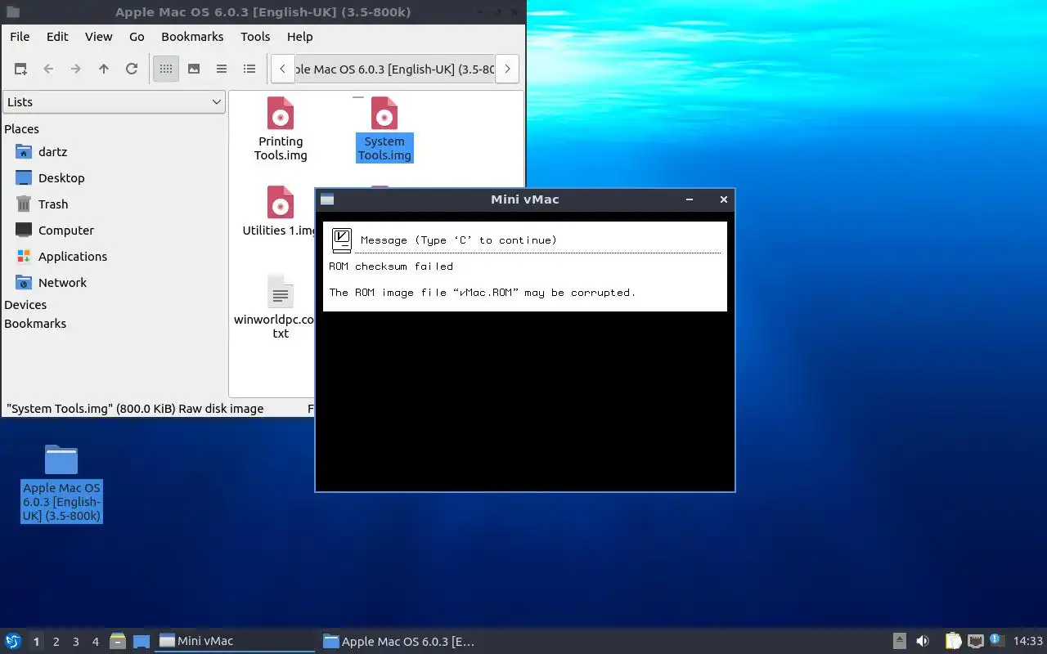This screenshot has width=1047, height=654.
Task: Click the Mini vMac window menu icon
Action: [327, 199]
